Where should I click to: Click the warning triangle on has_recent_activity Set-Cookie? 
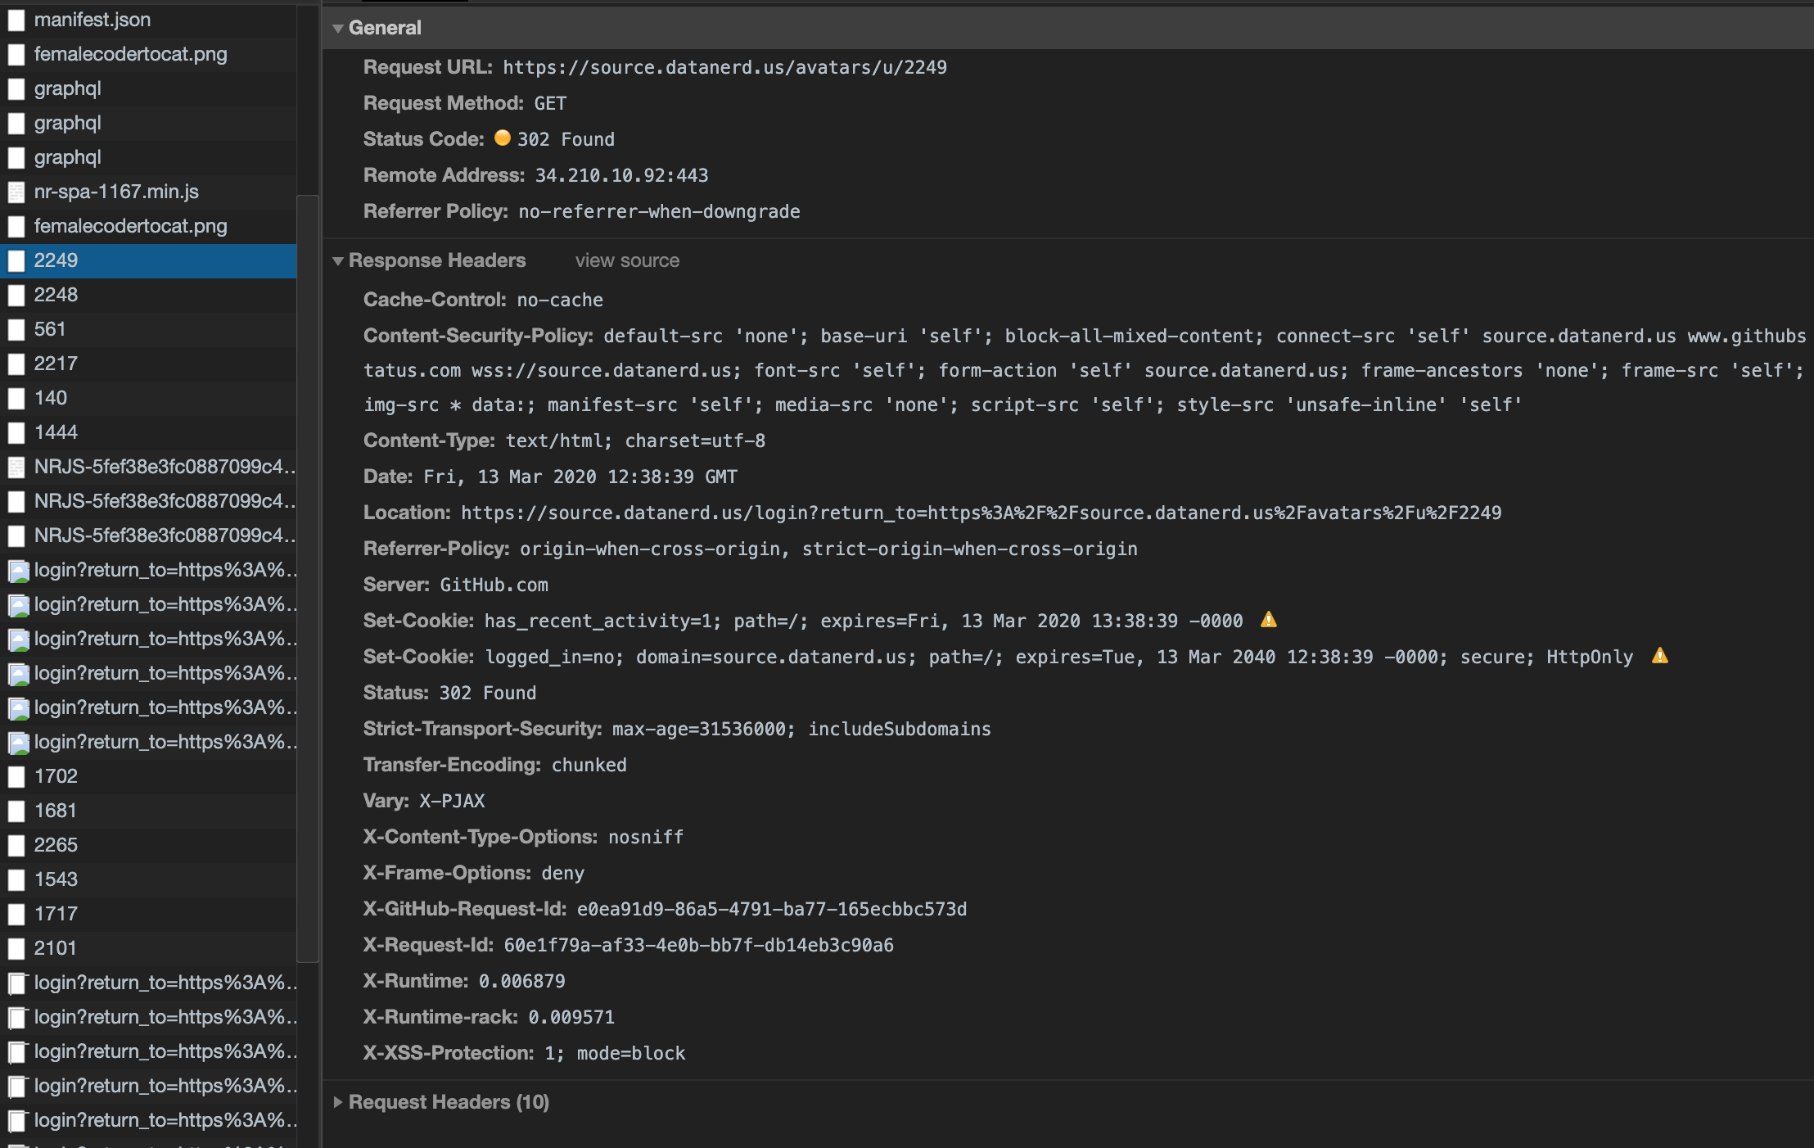1269,620
